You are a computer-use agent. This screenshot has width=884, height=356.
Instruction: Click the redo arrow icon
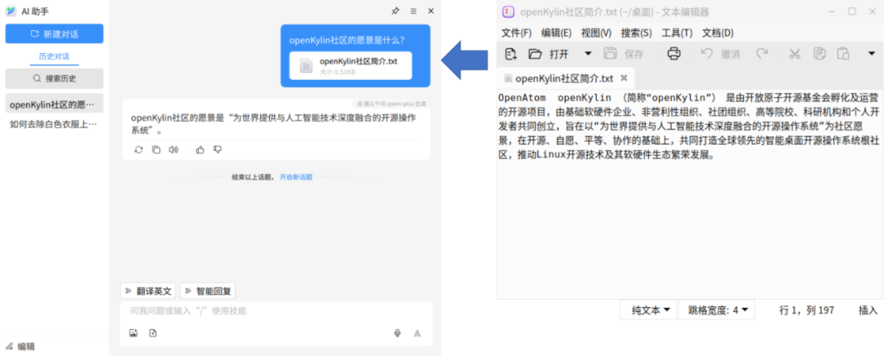tap(762, 53)
